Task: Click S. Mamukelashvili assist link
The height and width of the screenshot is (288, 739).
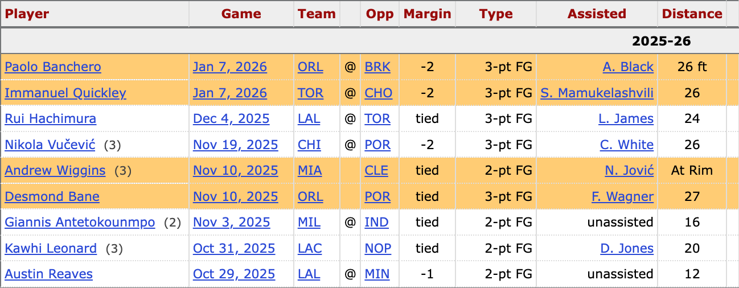Action: point(597,93)
